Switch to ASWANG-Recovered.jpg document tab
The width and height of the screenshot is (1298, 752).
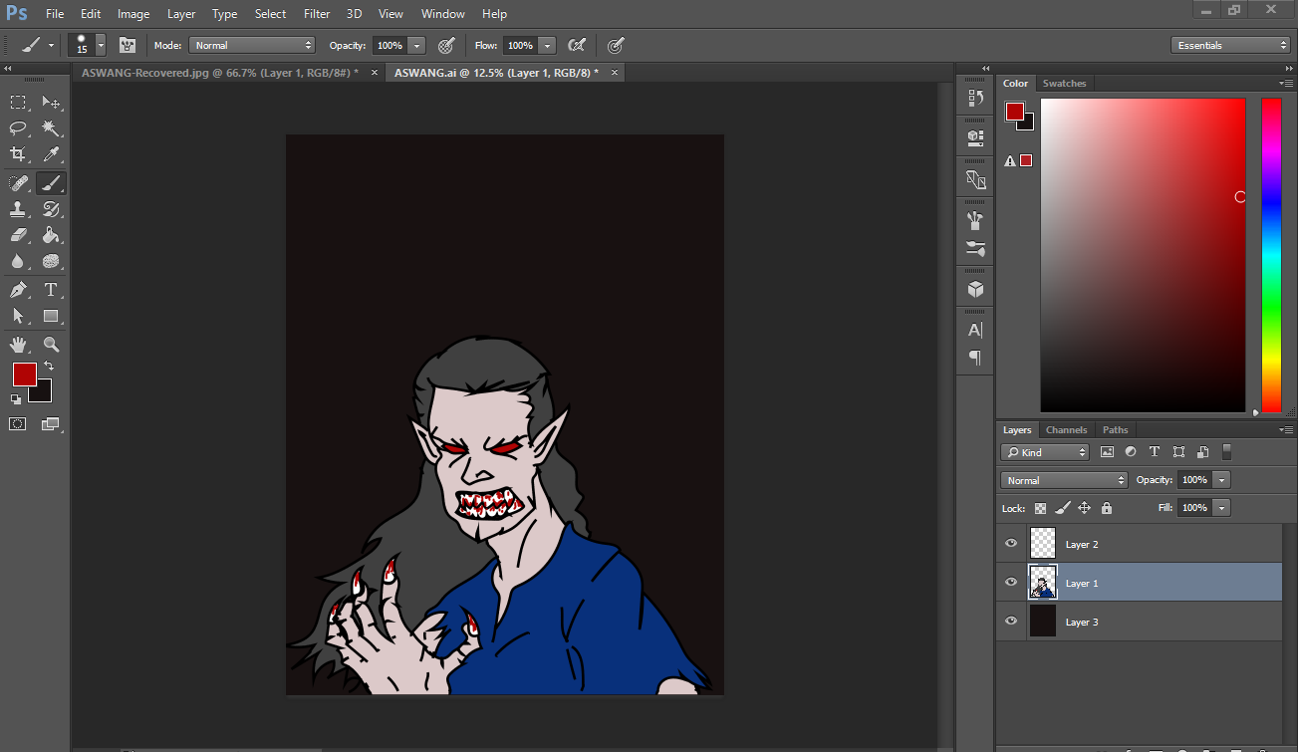tap(221, 73)
